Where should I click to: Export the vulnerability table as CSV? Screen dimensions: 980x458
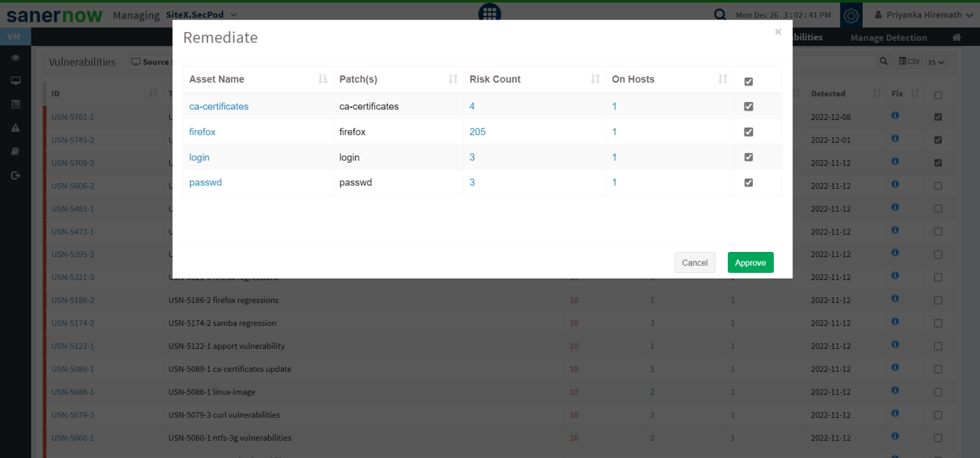click(908, 61)
